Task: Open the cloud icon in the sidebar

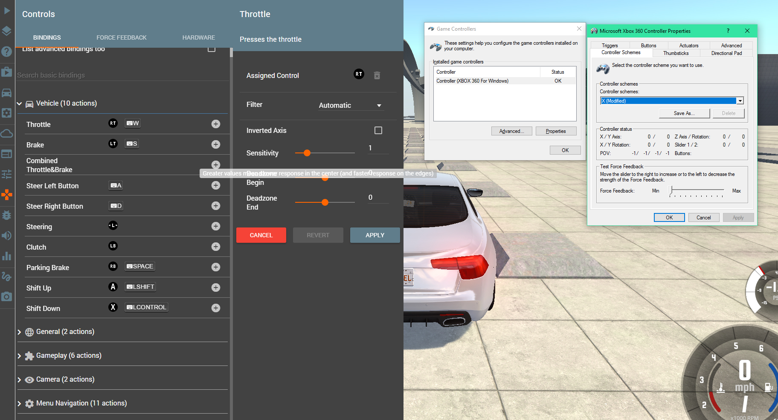Action: [7, 133]
